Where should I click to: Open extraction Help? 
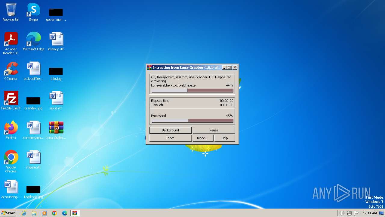pos(225,138)
